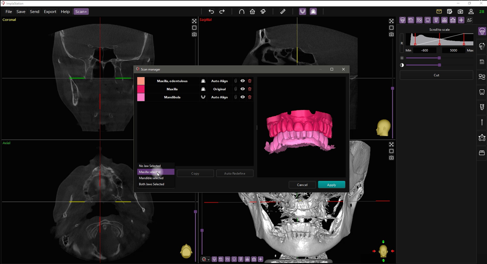Open settings gear dropdown in 3D view

tap(206, 259)
